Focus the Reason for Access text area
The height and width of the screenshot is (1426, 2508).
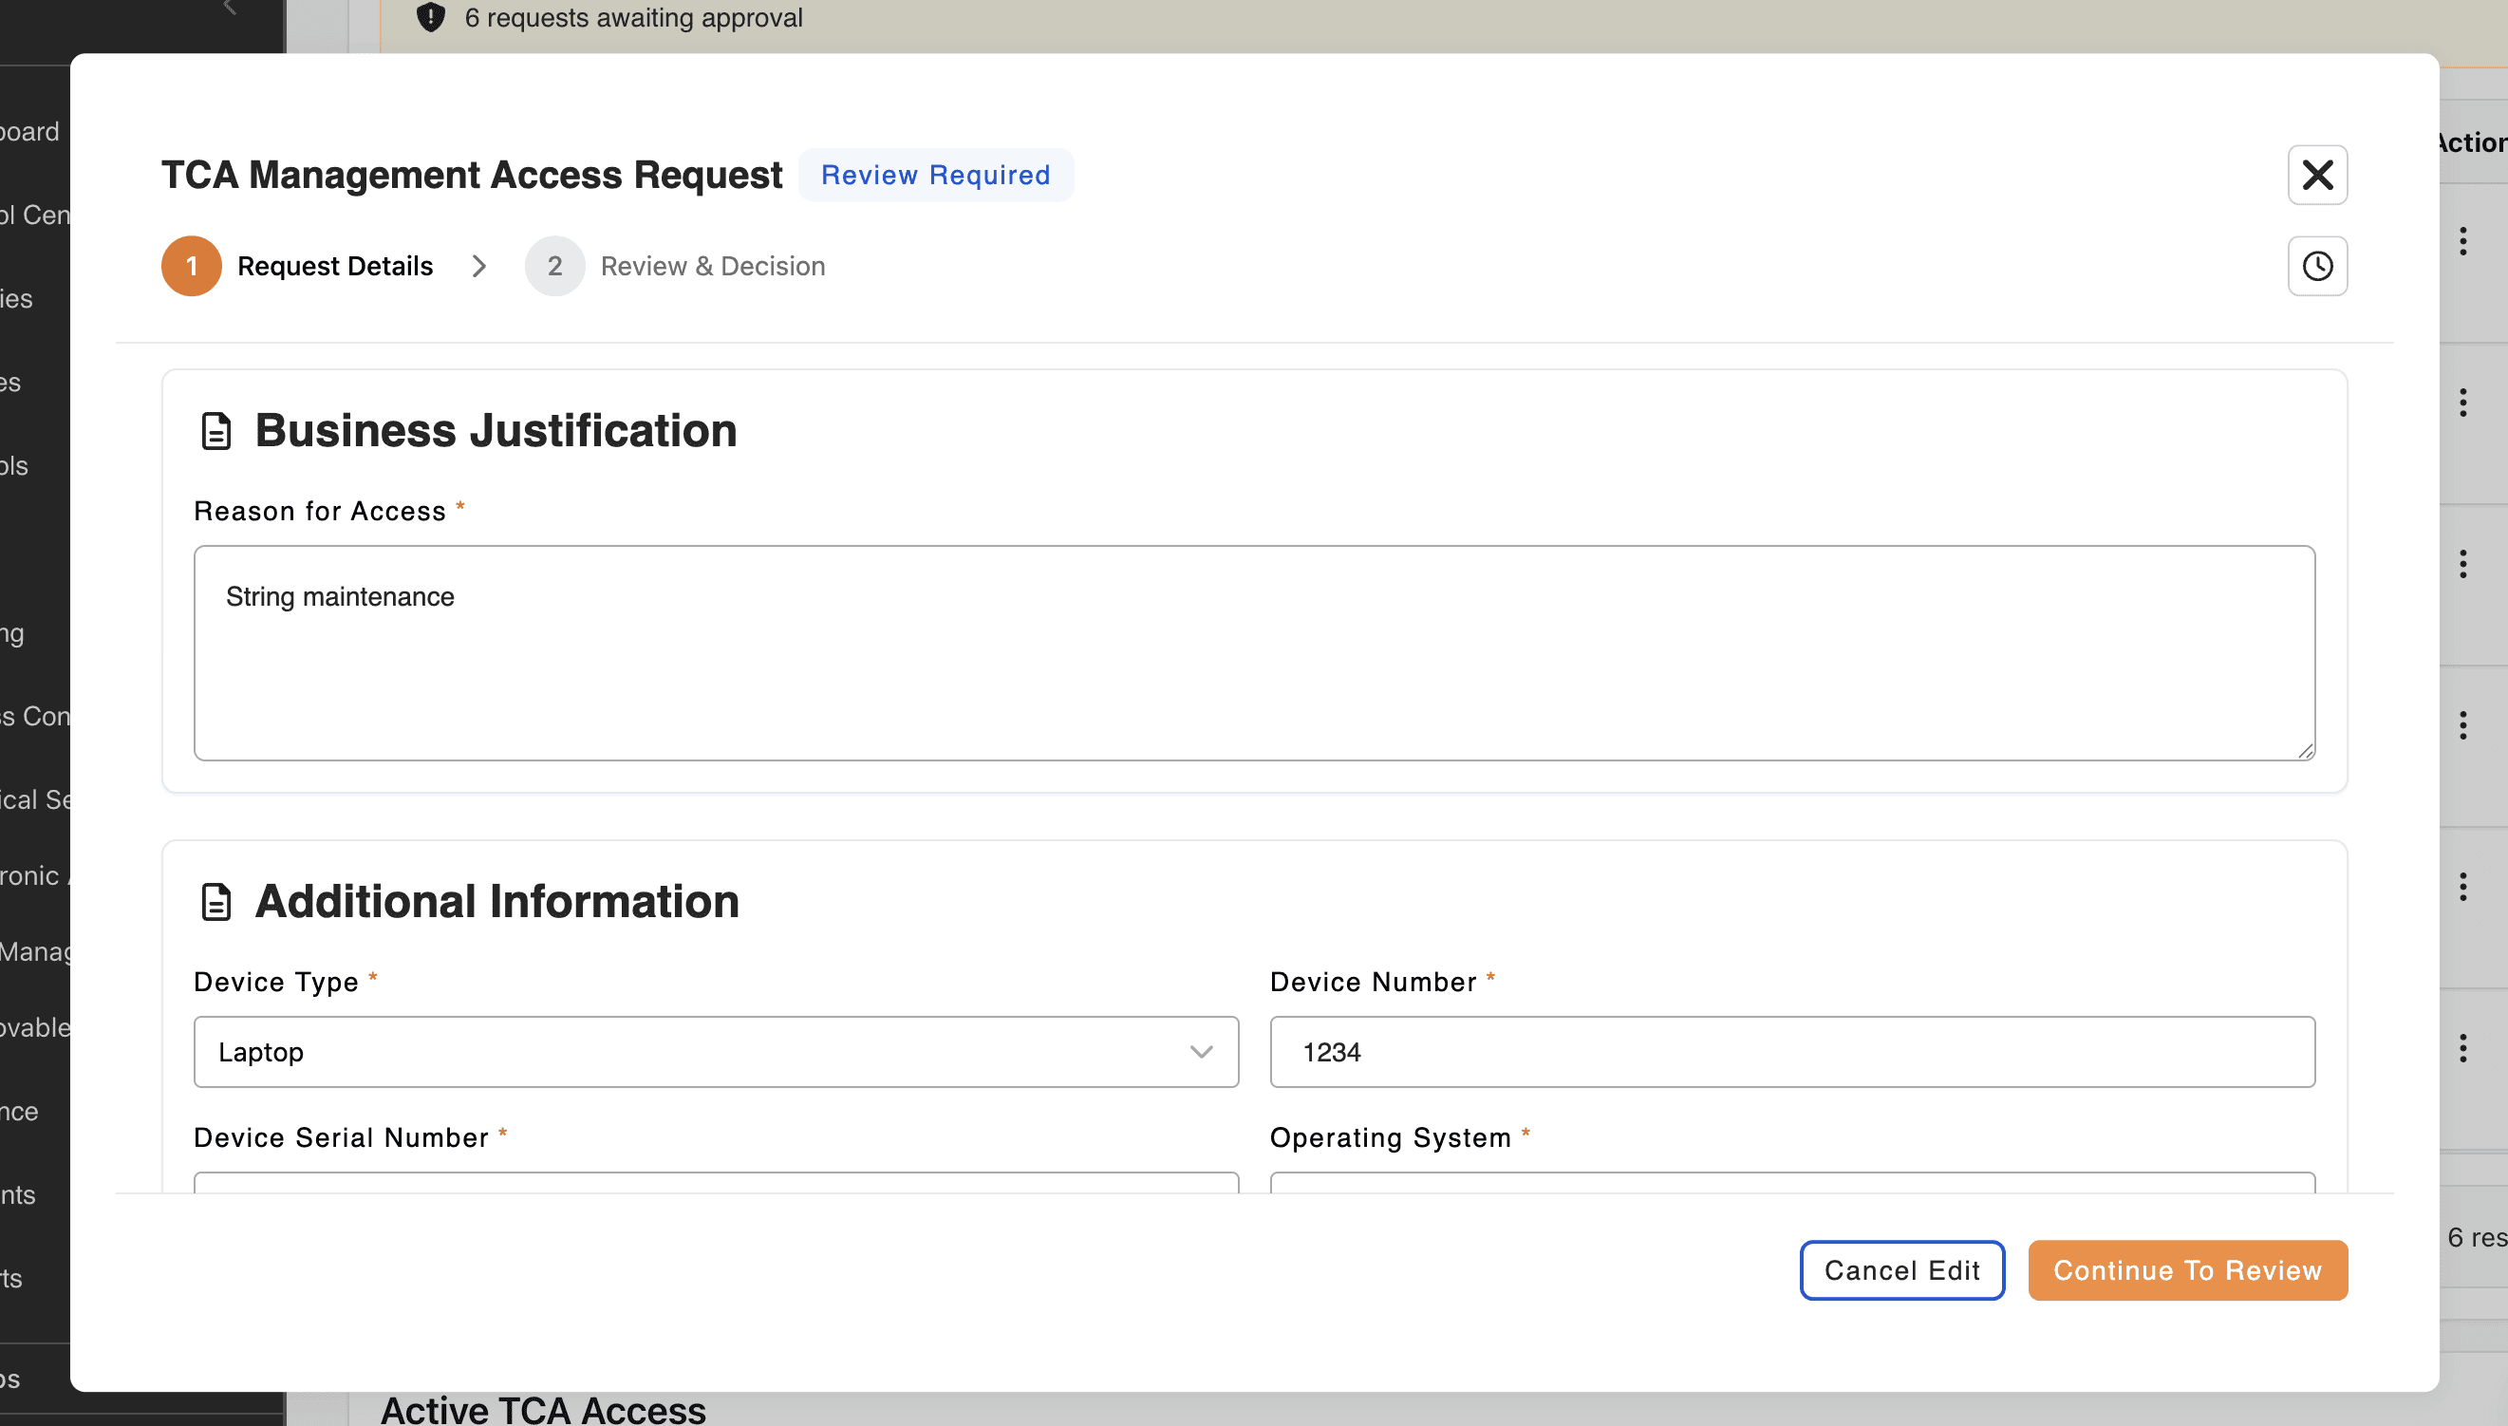[1255, 653]
